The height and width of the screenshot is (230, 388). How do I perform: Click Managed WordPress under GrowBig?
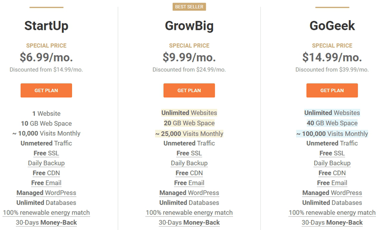pyautogui.click(x=189, y=193)
